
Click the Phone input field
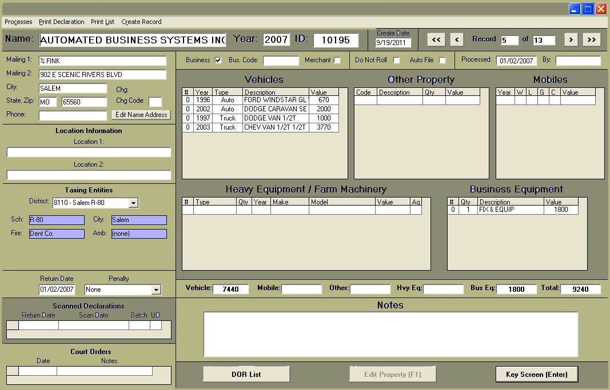73,115
